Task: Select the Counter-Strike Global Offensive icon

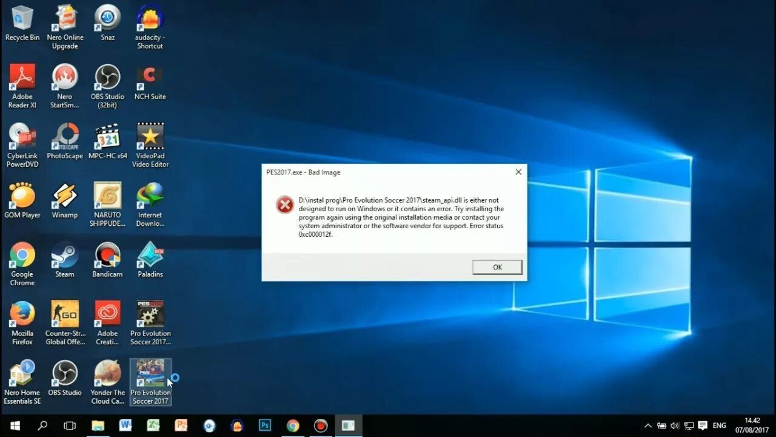Action: click(x=65, y=323)
